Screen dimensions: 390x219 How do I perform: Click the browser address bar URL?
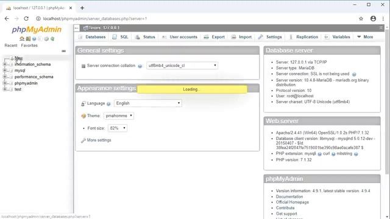[x=95, y=19]
